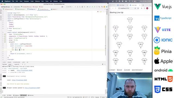
Task: Open the Local (2) terminal tab
Action: (17, 64)
